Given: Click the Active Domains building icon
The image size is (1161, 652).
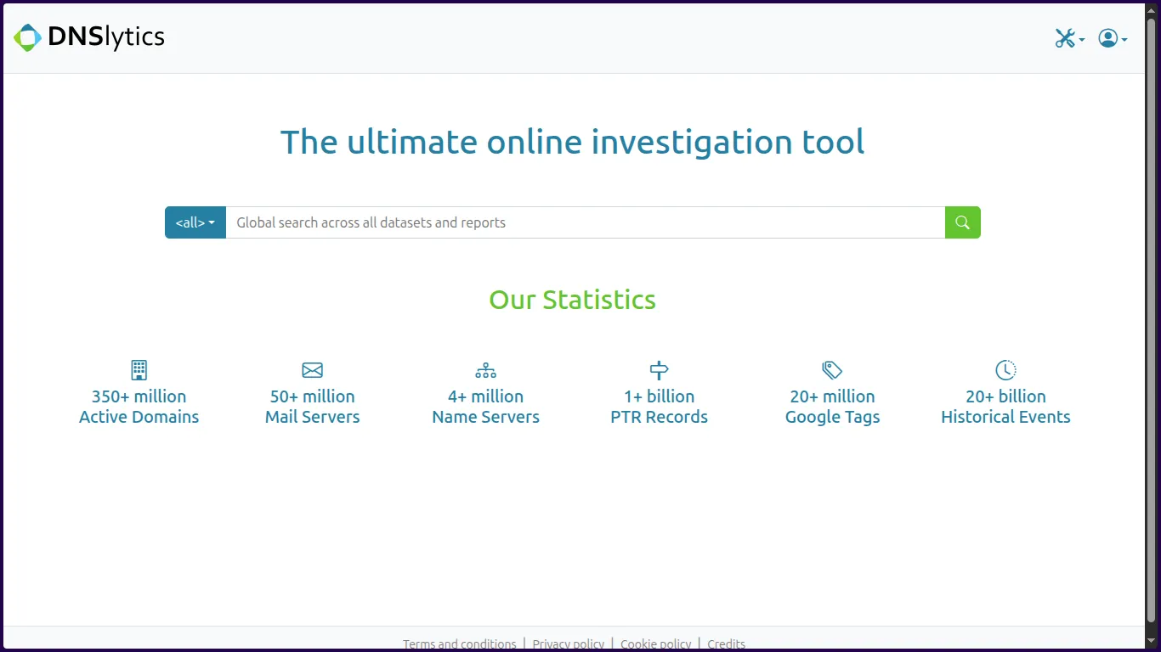Looking at the screenshot, I should (139, 370).
